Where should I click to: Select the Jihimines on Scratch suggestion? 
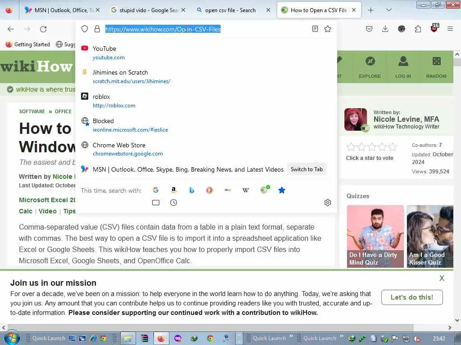[x=206, y=76]
